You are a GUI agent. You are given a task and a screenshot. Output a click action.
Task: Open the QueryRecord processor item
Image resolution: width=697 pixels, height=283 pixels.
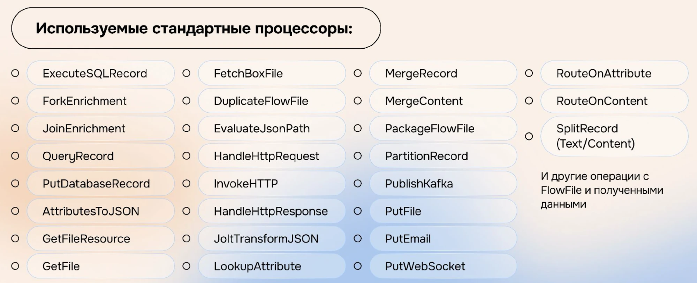[x=100, y=156]
